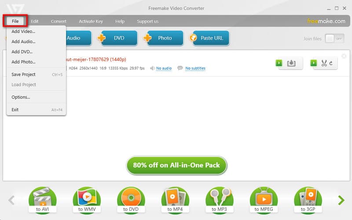Viewport: 352px width, 220px height.
Task: Click the rotate arrow icon
Action: coord(331,63)
